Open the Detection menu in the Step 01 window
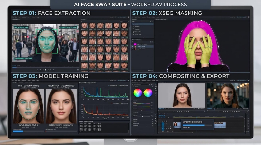This screenshot has height=145, width=261. click(x=24, y=17)
